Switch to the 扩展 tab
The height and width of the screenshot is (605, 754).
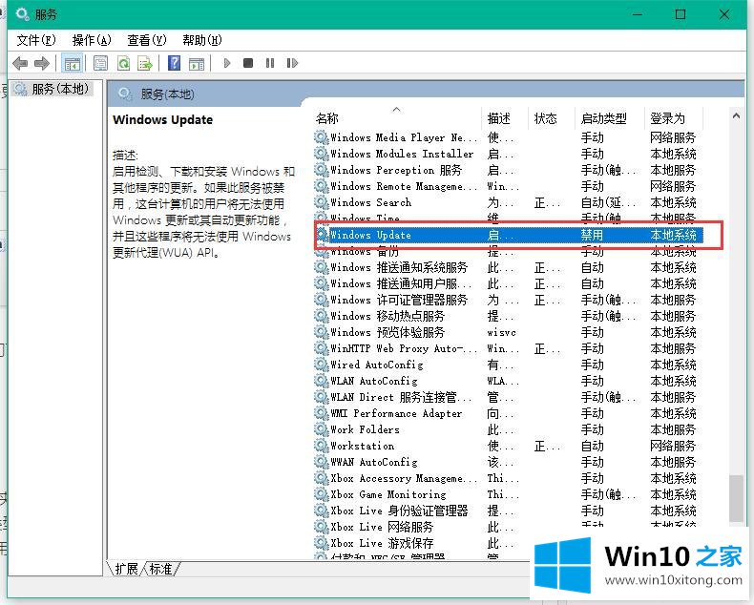(126, 569)
